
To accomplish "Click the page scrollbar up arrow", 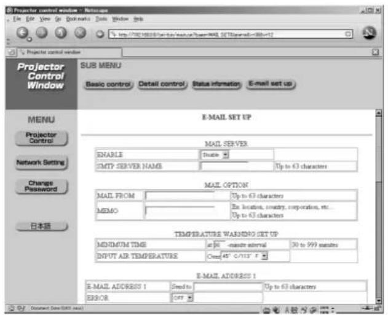I will click(379, 113).
